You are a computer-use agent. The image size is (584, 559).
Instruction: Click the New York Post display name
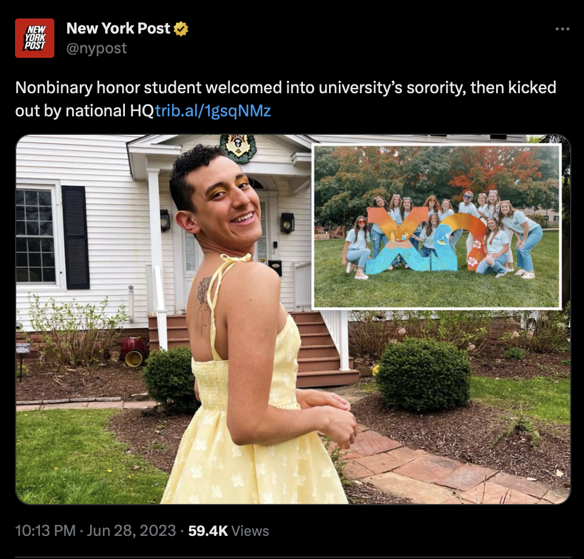tap(118, 28)
